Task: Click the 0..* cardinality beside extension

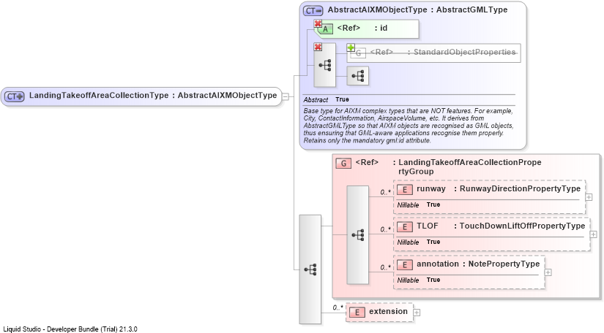Action: tap(338, 307)
